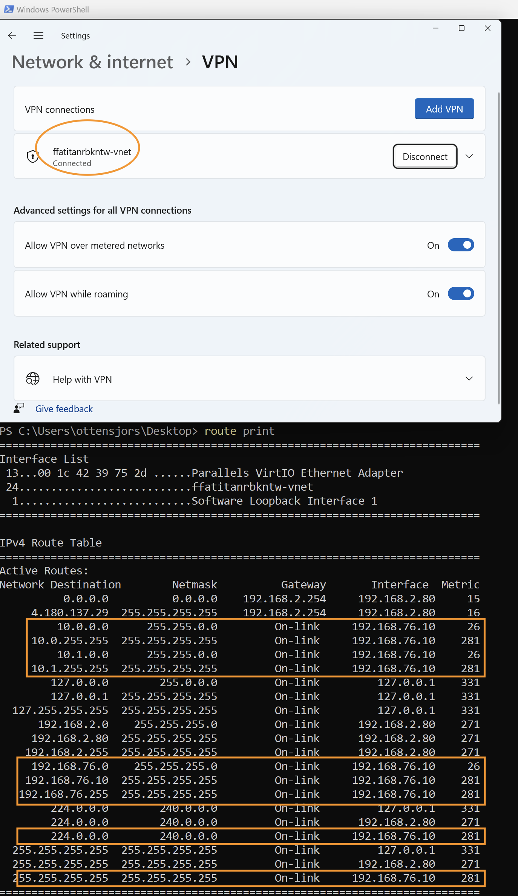Viewport: 518px width, 896px height.
Task: Click the feedback person icon
Action: [x=19, y=408]
